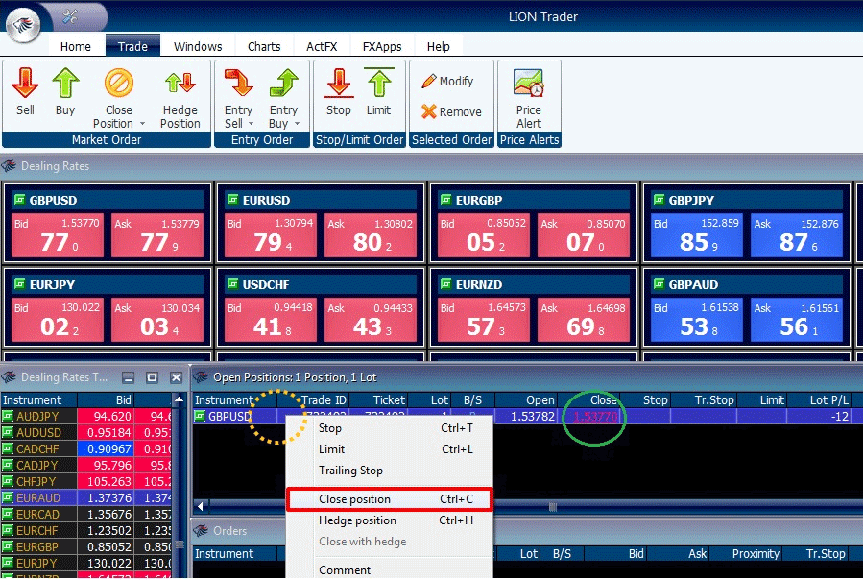Open the Windows ribbon tab
Image resolution: width=864 pixels, height=580 pixels.
pos(198,46)
